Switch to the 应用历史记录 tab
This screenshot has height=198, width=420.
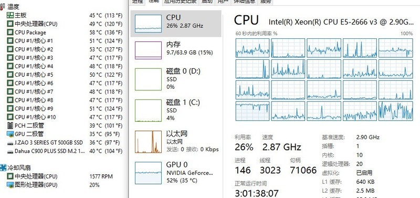pyautogui.click(x=180, y=2)
